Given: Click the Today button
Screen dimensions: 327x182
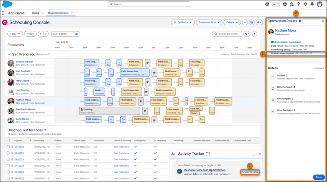Looking at the screenshot, I should point(30,34).
